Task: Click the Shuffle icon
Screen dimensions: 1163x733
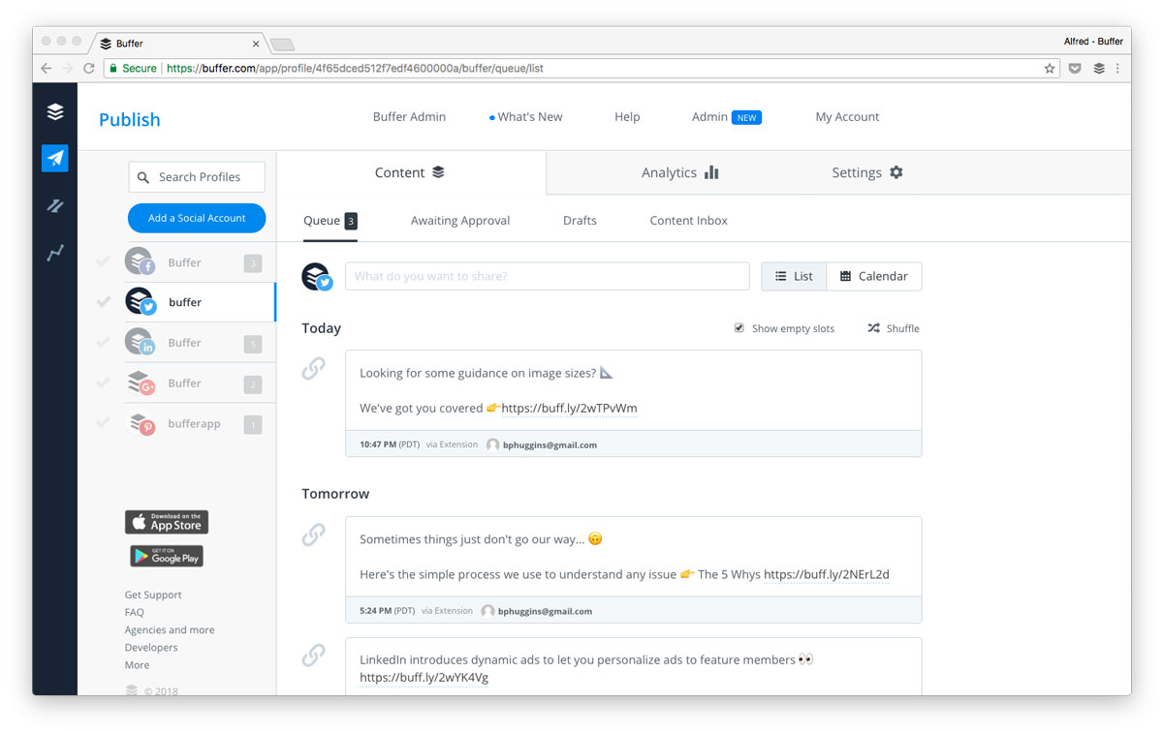Action: click(873, 328)
